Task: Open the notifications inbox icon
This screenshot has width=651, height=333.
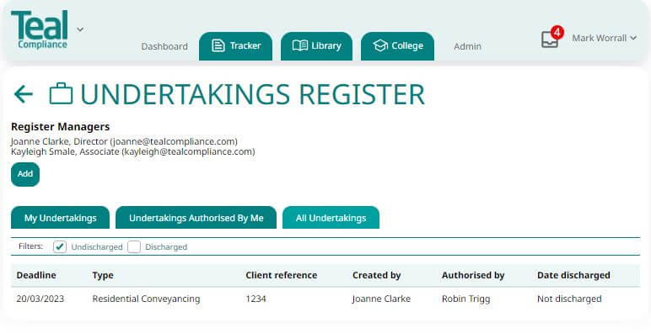Action: click(549, 40)
